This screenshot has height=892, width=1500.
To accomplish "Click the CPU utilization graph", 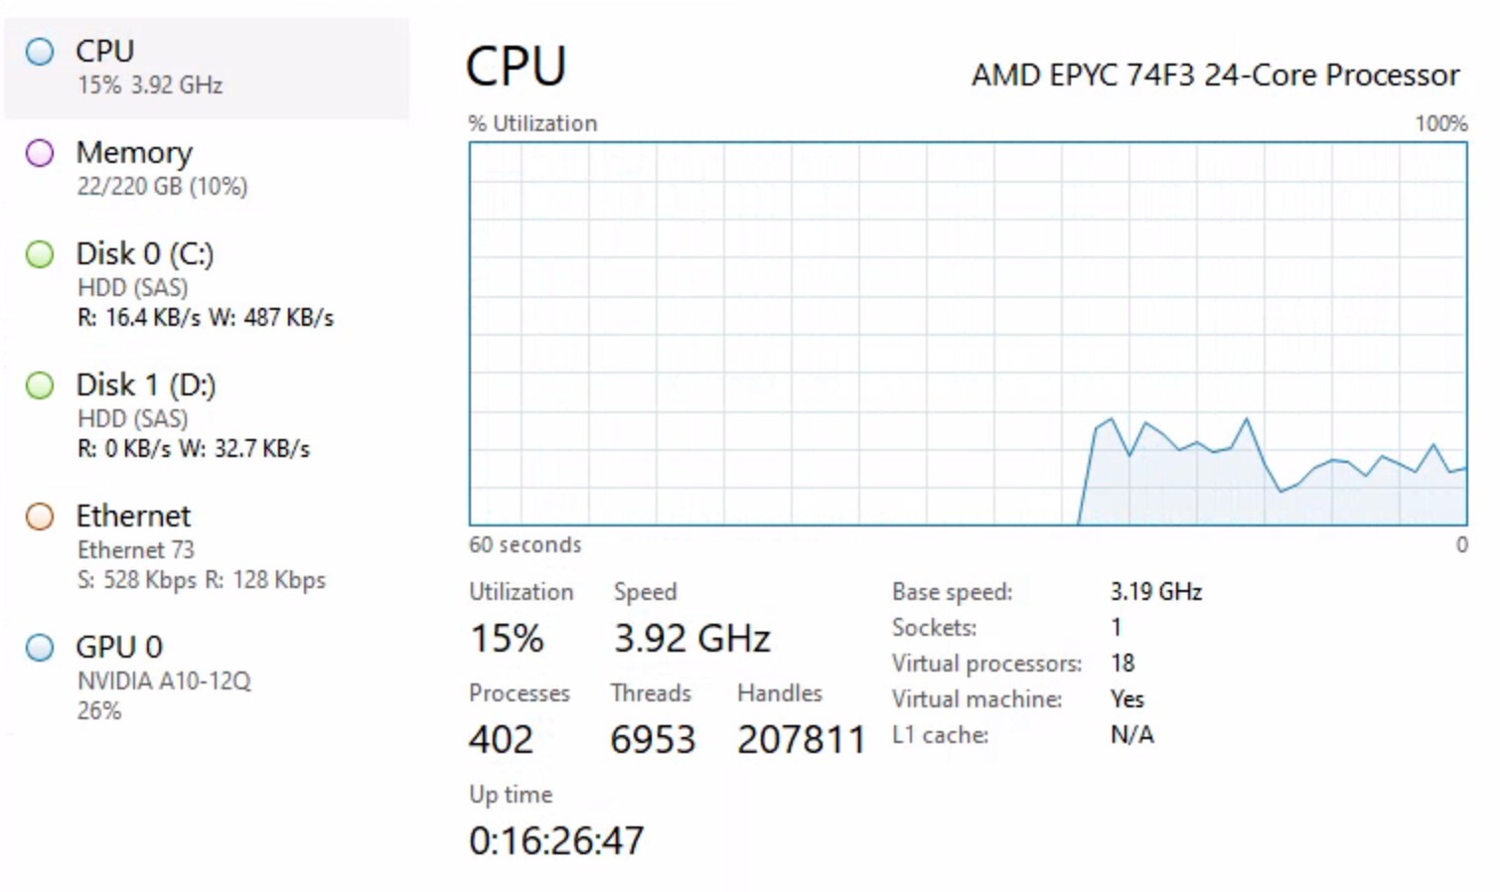I will tap(968, 334).
